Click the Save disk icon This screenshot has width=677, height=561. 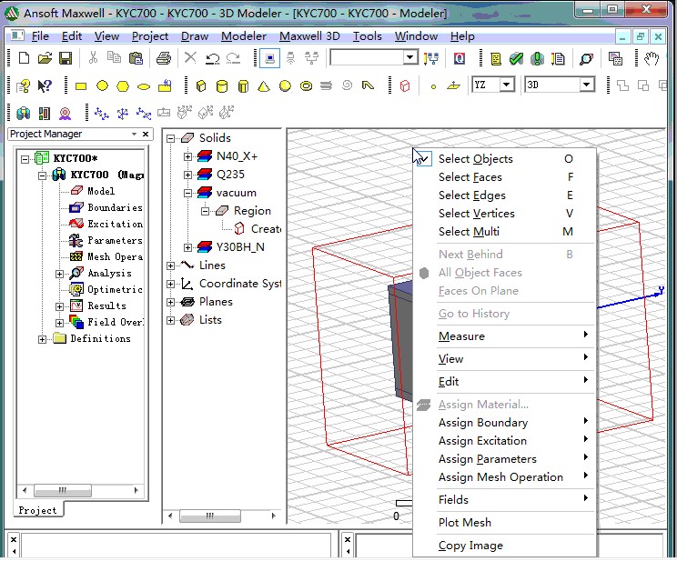click(x=66, y=58)
